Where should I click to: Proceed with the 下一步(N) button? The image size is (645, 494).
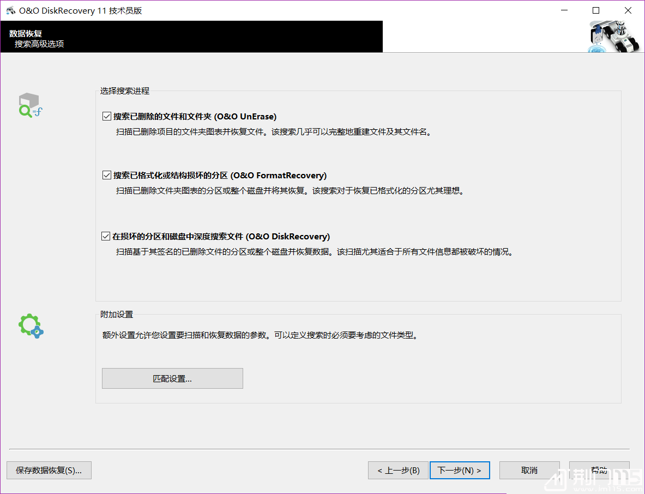click(460, 470)
